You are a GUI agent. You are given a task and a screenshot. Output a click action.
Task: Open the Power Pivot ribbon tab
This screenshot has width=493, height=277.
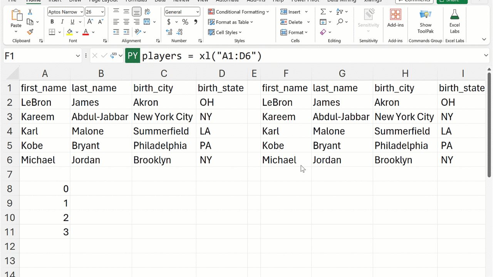click(x=305, y=1)
